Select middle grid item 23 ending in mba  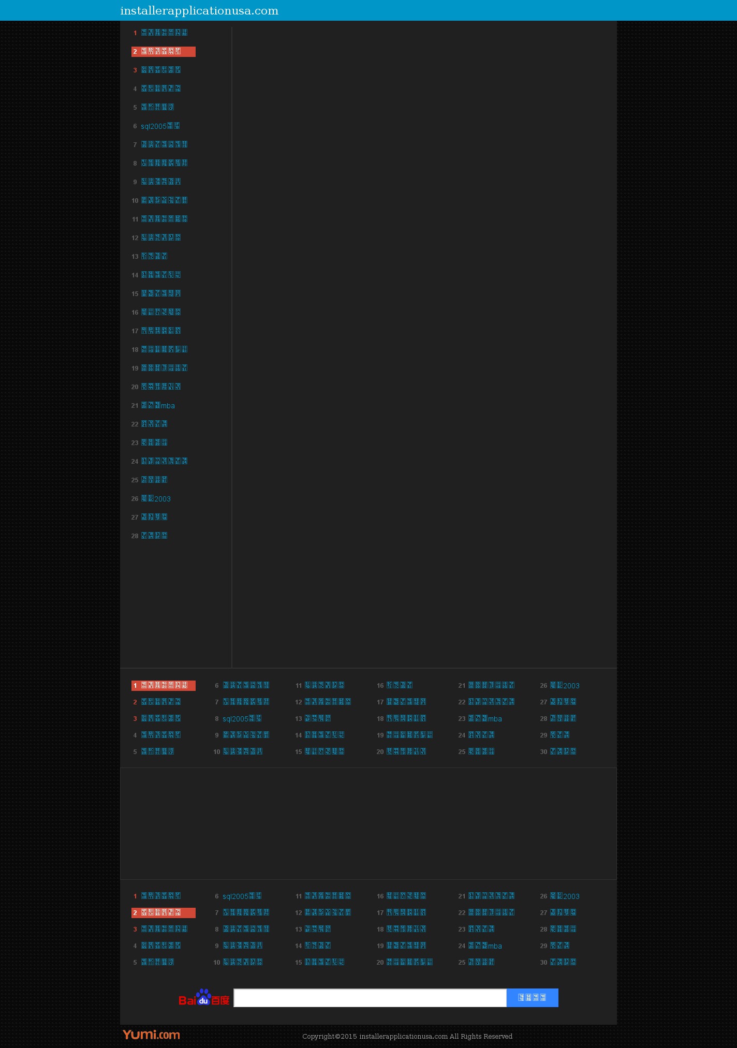point(485,719)
